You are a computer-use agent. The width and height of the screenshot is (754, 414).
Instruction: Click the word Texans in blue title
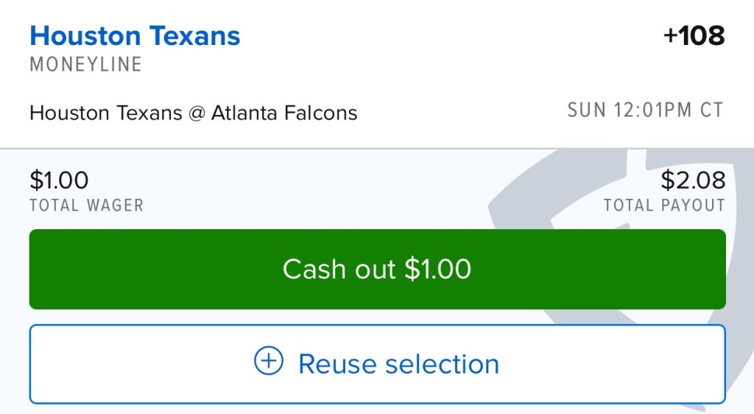[195, 35]
